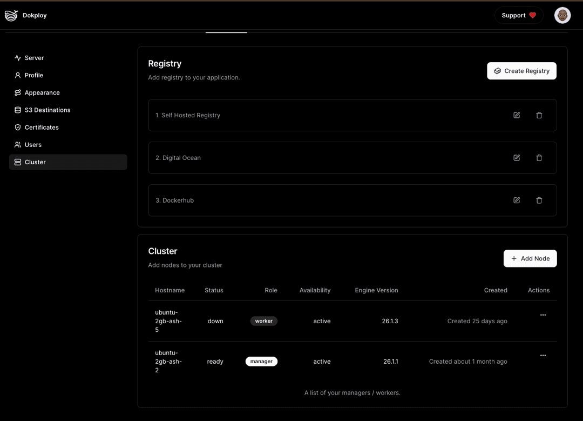Open Appearance settings
This screenshot has height=421, width=583.
point(42,92)
